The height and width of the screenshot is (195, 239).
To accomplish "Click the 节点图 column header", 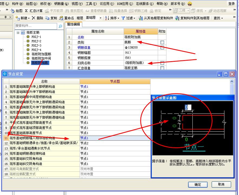I will click(x=115, y=82).
